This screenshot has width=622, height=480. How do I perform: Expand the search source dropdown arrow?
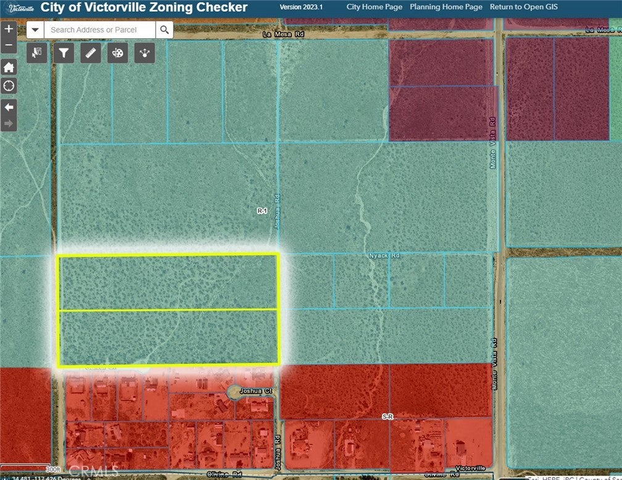click(x=35, y=30)
